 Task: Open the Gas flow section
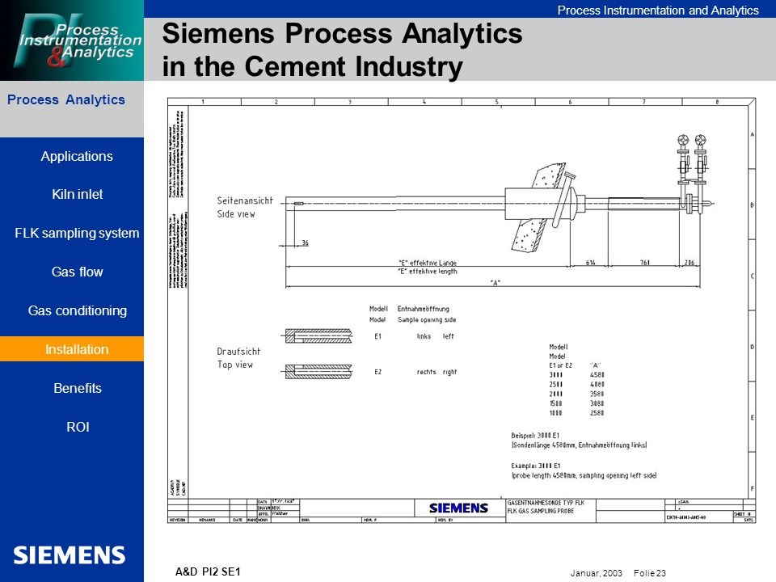[78, 272]
